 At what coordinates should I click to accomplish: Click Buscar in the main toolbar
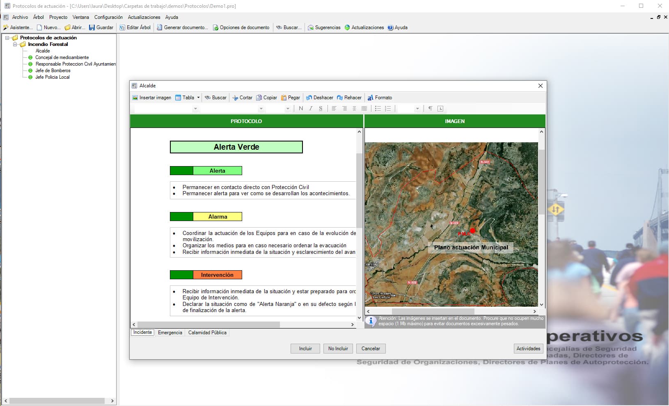(x=289, y=27)
